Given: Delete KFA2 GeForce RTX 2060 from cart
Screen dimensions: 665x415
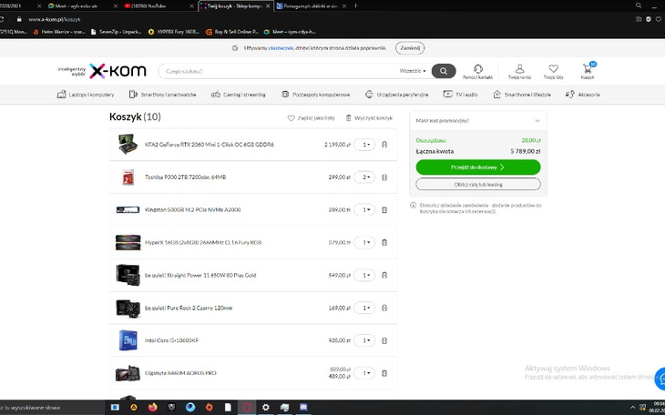Looking at the screenshot, I should 384,144.
